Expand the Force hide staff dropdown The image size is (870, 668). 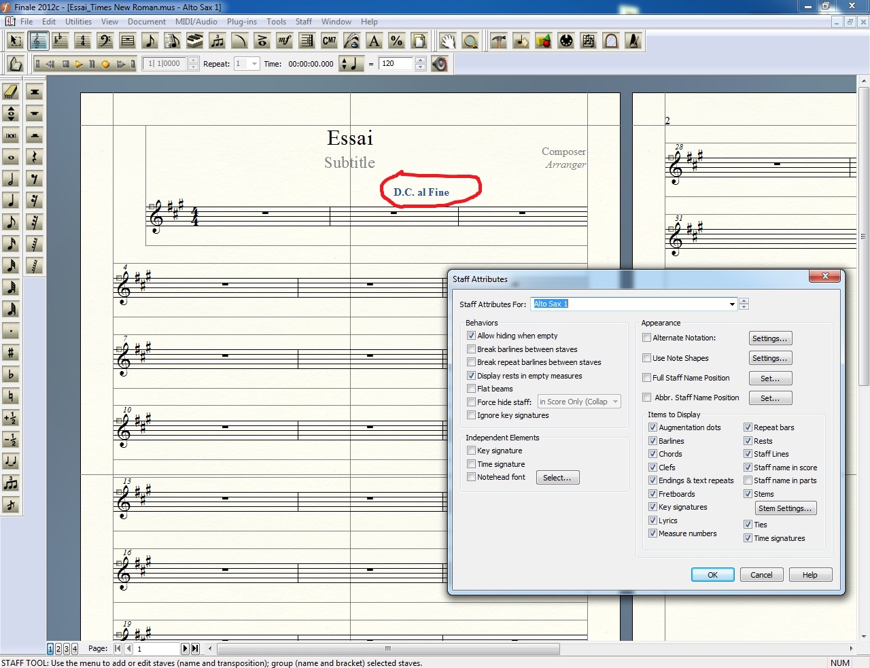coord(615,402)
